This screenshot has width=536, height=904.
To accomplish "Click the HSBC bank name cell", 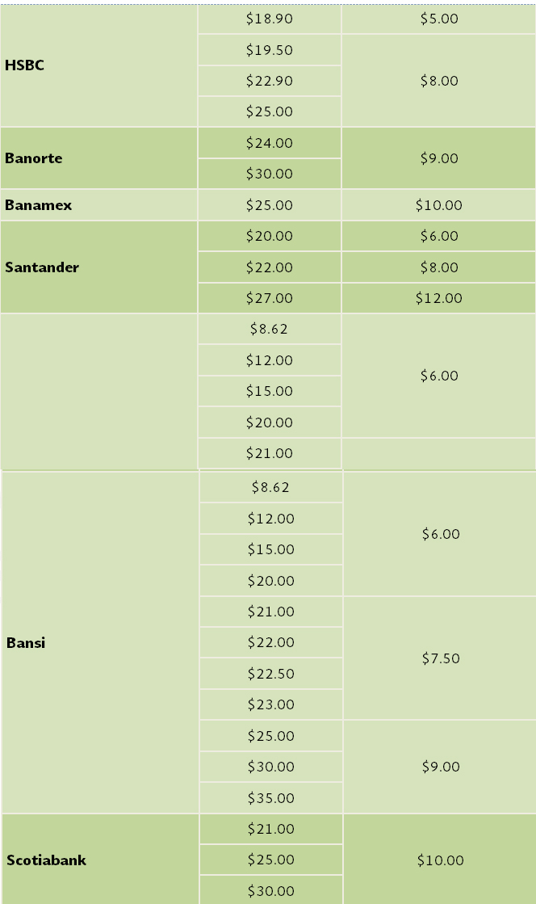I will 24,65.
